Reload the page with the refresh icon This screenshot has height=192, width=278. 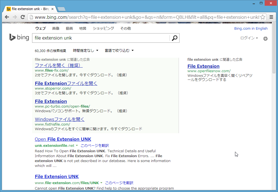point(23,17)
